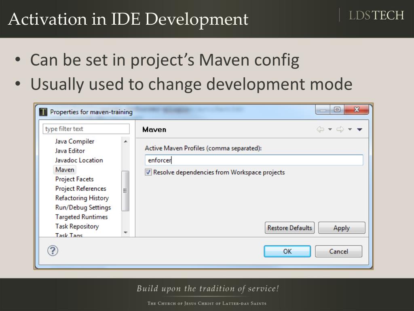Select the partially visible Task Tags entry
Screen dimensions: 414x311
pos(69,234)
